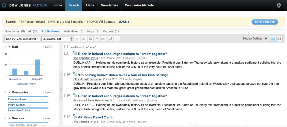Viewport: 287px width, 127px height.
Task: Click the save disk icon
Action: 97,39
